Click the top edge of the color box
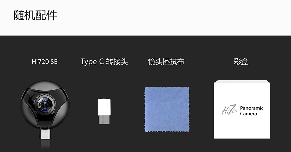Viewport: 291px width, 152px height. tap(242, 81)
